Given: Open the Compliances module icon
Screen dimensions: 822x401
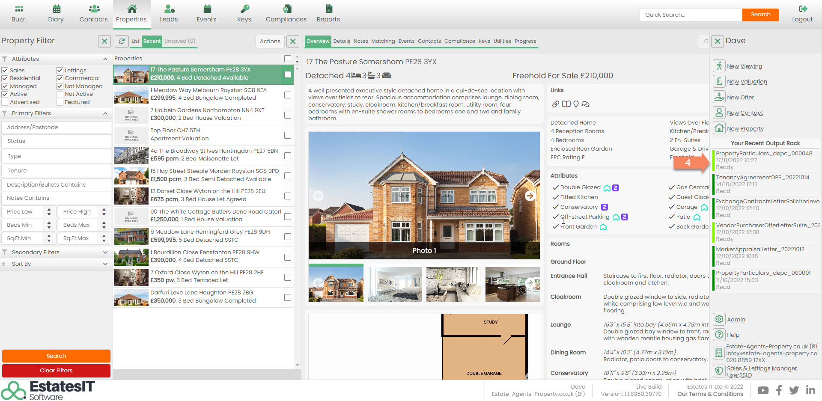Looking at the screenshot, I should pyautogui.click(x=286, y=9).
